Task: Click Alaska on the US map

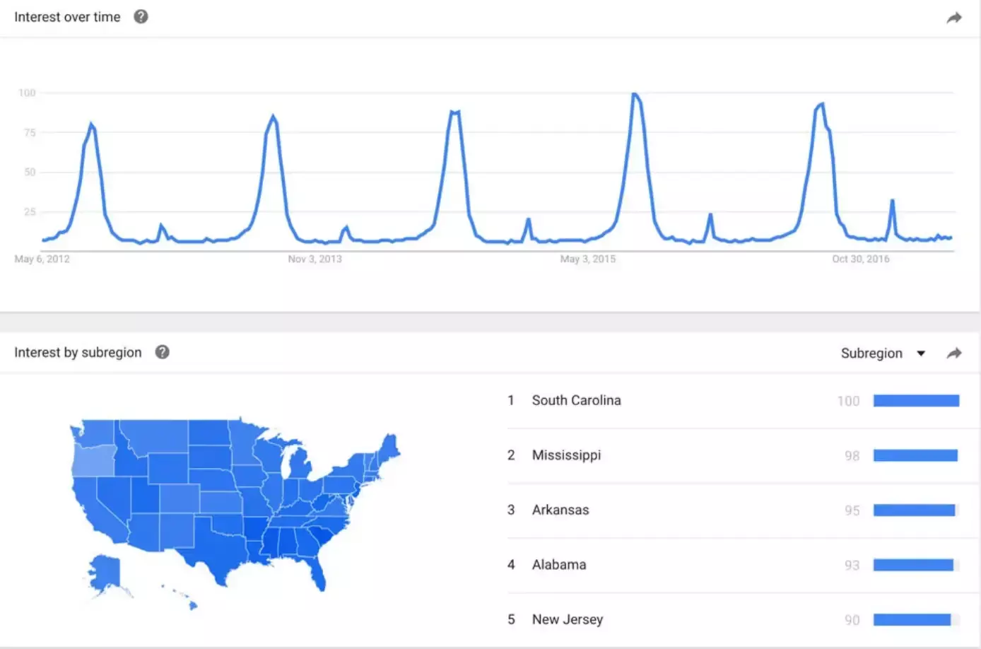Action: pos(106,573)
